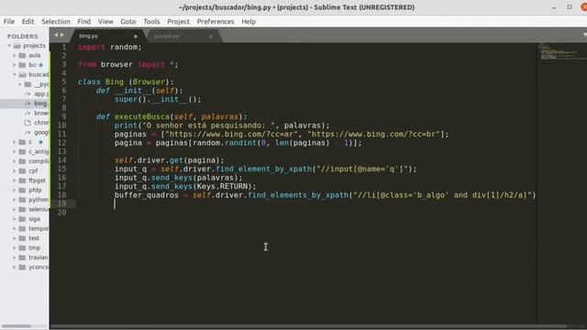Open the File menu
The height and width of the screenshot is (330, 587).
(9, 22)
